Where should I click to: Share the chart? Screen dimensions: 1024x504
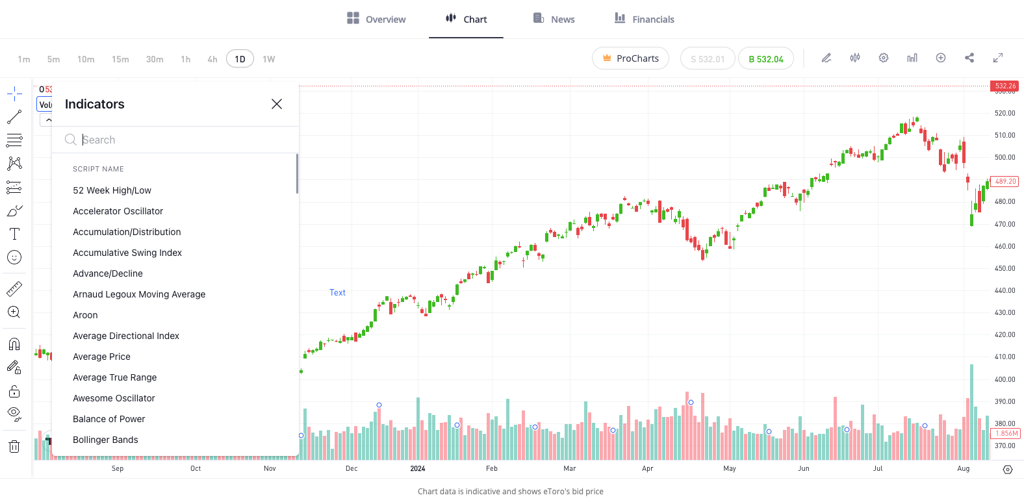tap(969, 58)
